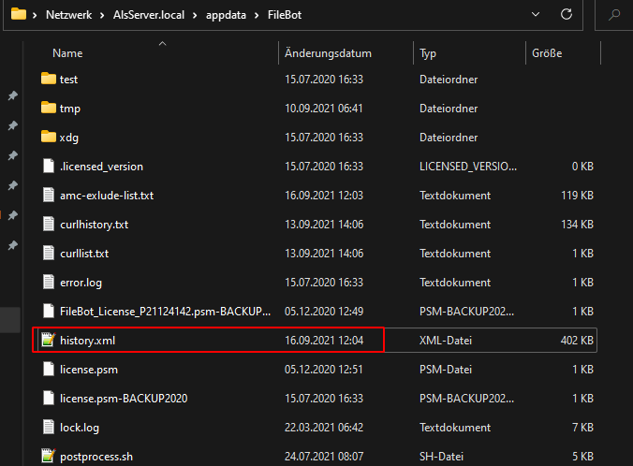Select file name test
Viewport: 633px width, 466px height.
[68, 80]
